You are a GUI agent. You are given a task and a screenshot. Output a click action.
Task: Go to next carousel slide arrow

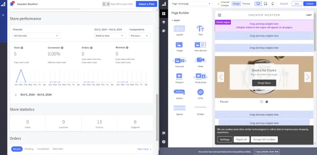tap(308, 77)
